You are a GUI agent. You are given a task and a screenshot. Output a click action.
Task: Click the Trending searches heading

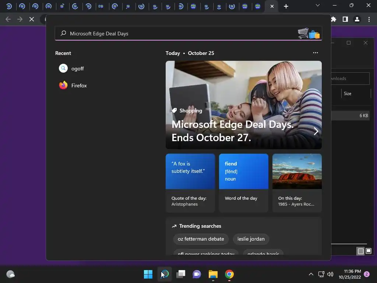click(x=200, y=226)
